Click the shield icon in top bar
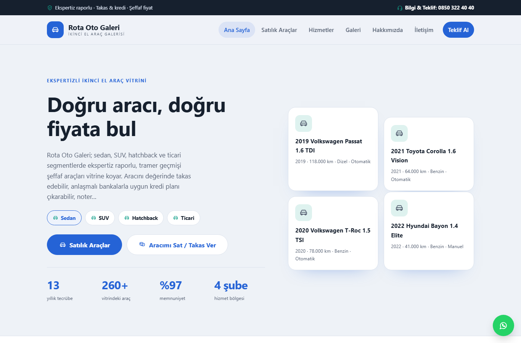 [50, 8]
